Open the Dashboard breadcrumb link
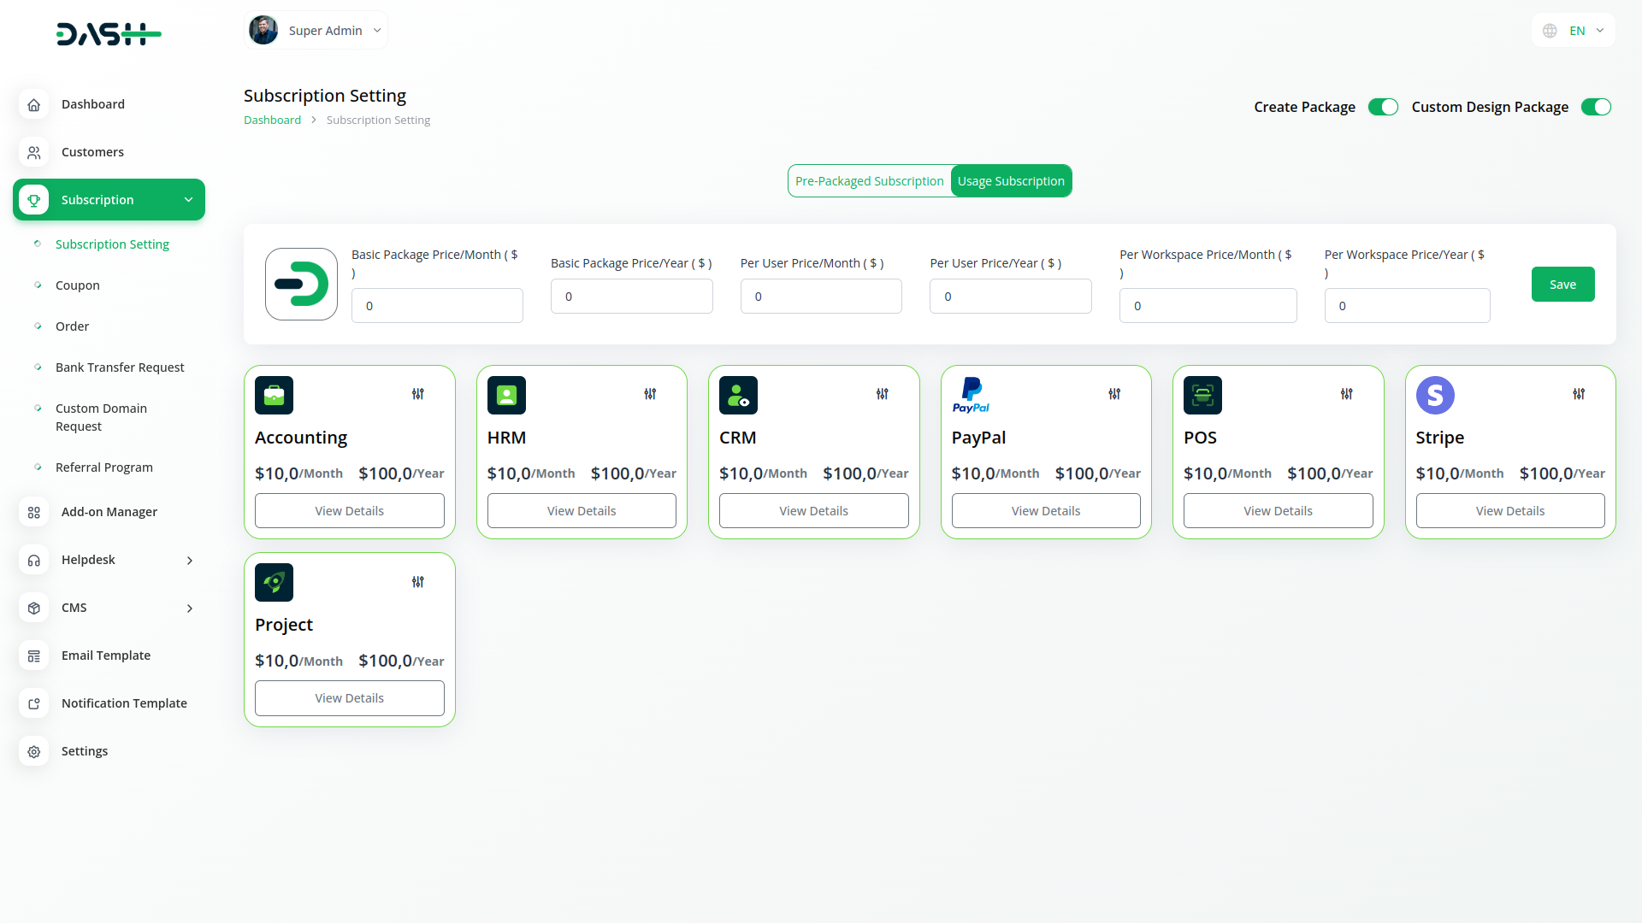The width and height of the screenshot is (1642, 923). [272, 120]
